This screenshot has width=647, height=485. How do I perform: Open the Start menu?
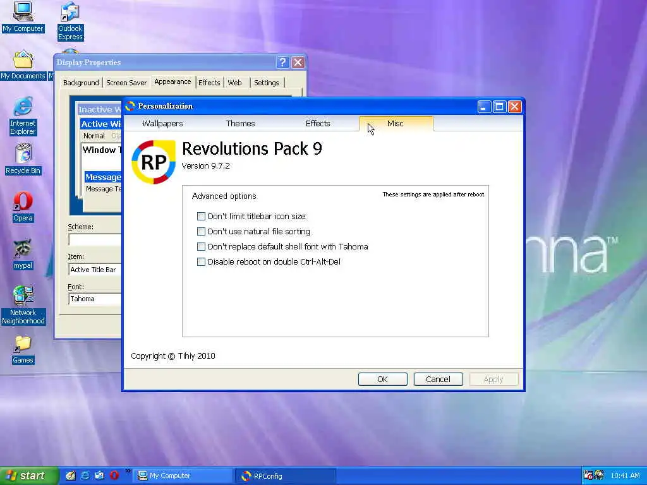coord(29,476)
